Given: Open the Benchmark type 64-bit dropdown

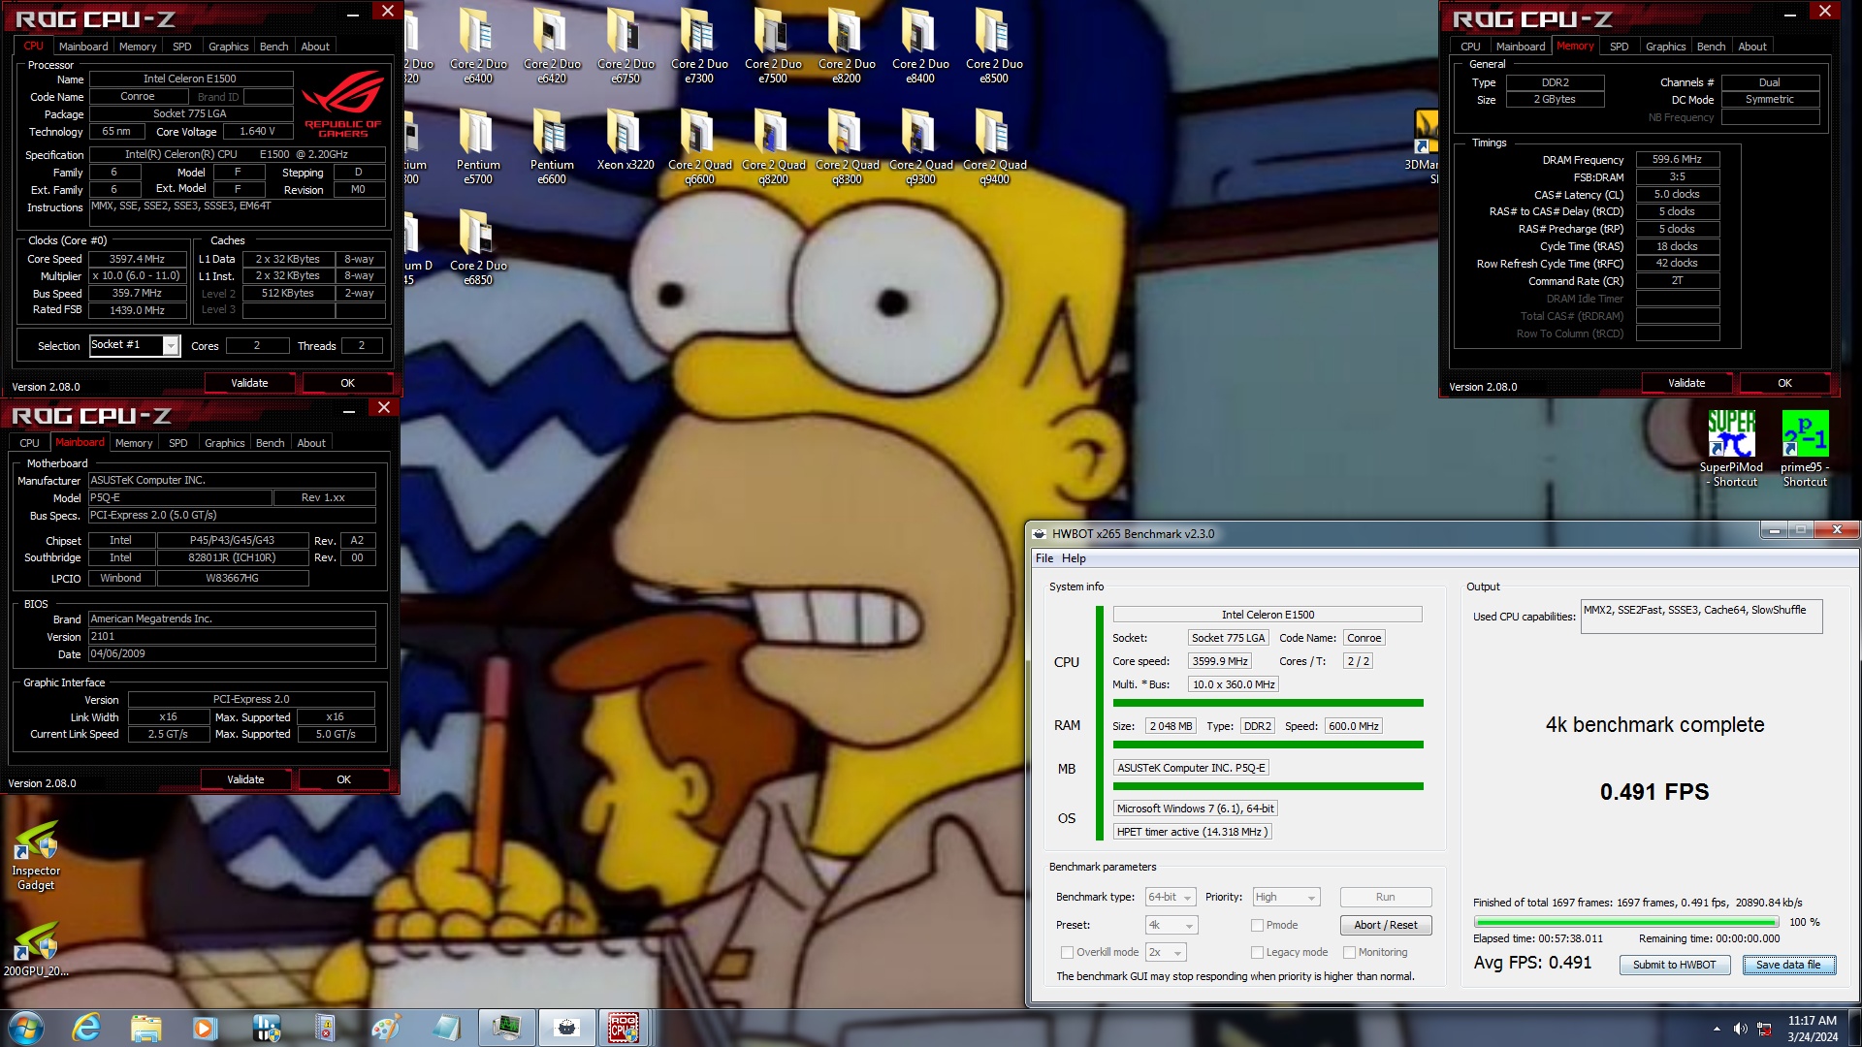Looking at the screenshot, I should click(1171, 898).
